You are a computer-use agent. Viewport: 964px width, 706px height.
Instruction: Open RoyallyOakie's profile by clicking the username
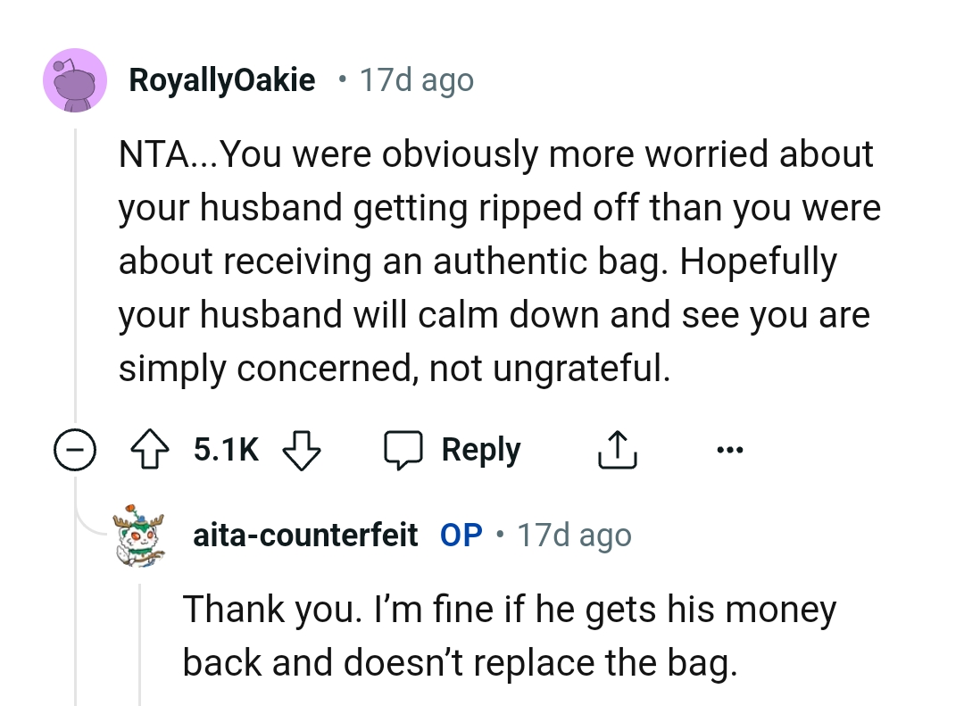[x=222, y=79]
